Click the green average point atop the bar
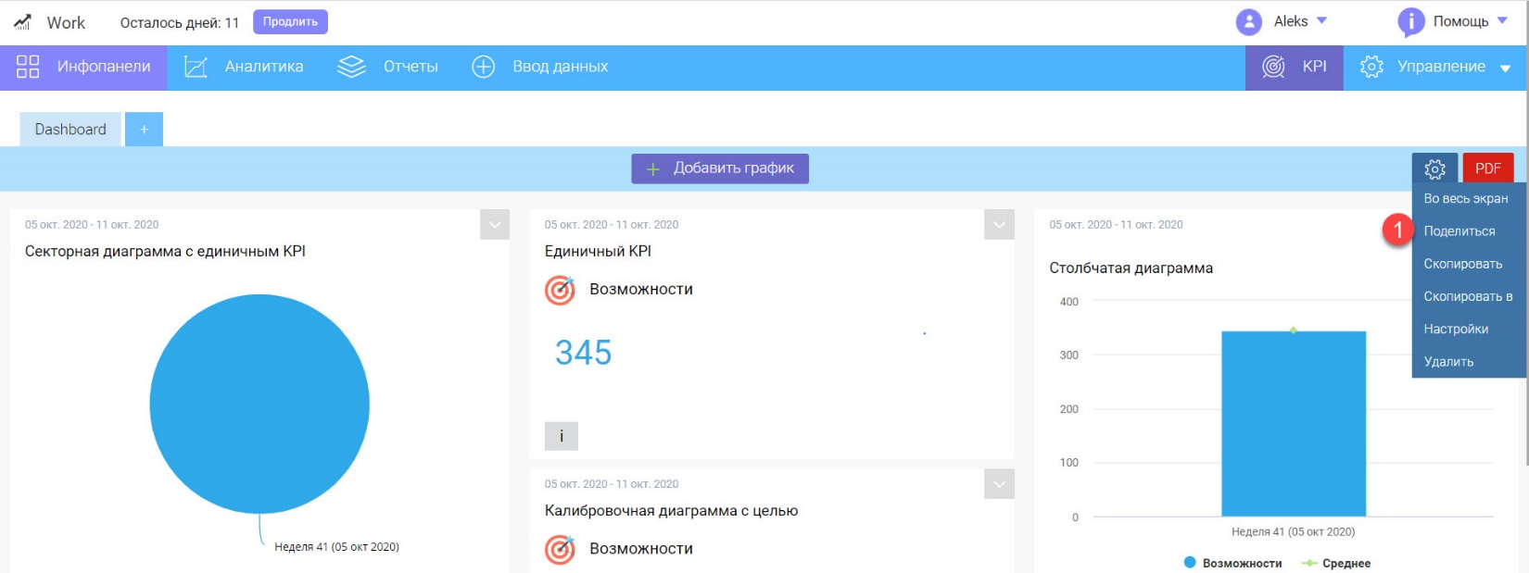This screenshot has width=1529, height=573. (x=1294, y=330)
